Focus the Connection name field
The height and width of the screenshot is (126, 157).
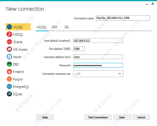pyautogui.click(x=123, y=18)
